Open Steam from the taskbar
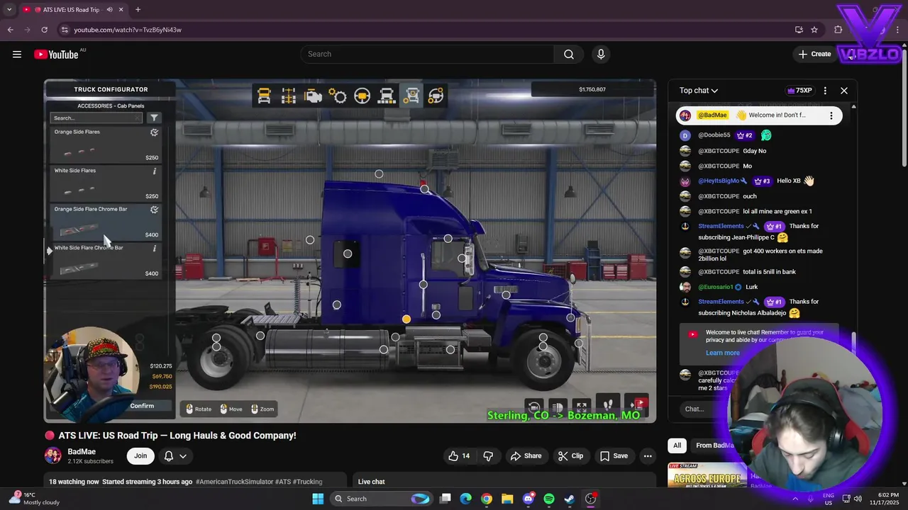Viewport: 908px width, 510px height. pyautogui.click(x=570, y=499)
